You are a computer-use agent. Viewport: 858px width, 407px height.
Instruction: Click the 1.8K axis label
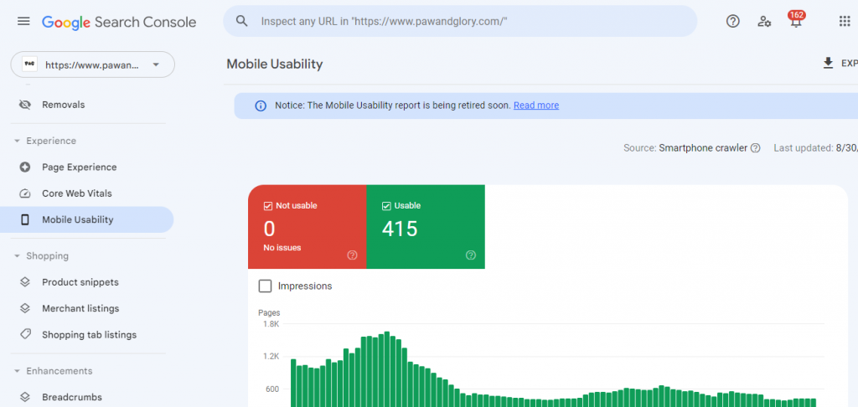271,324
